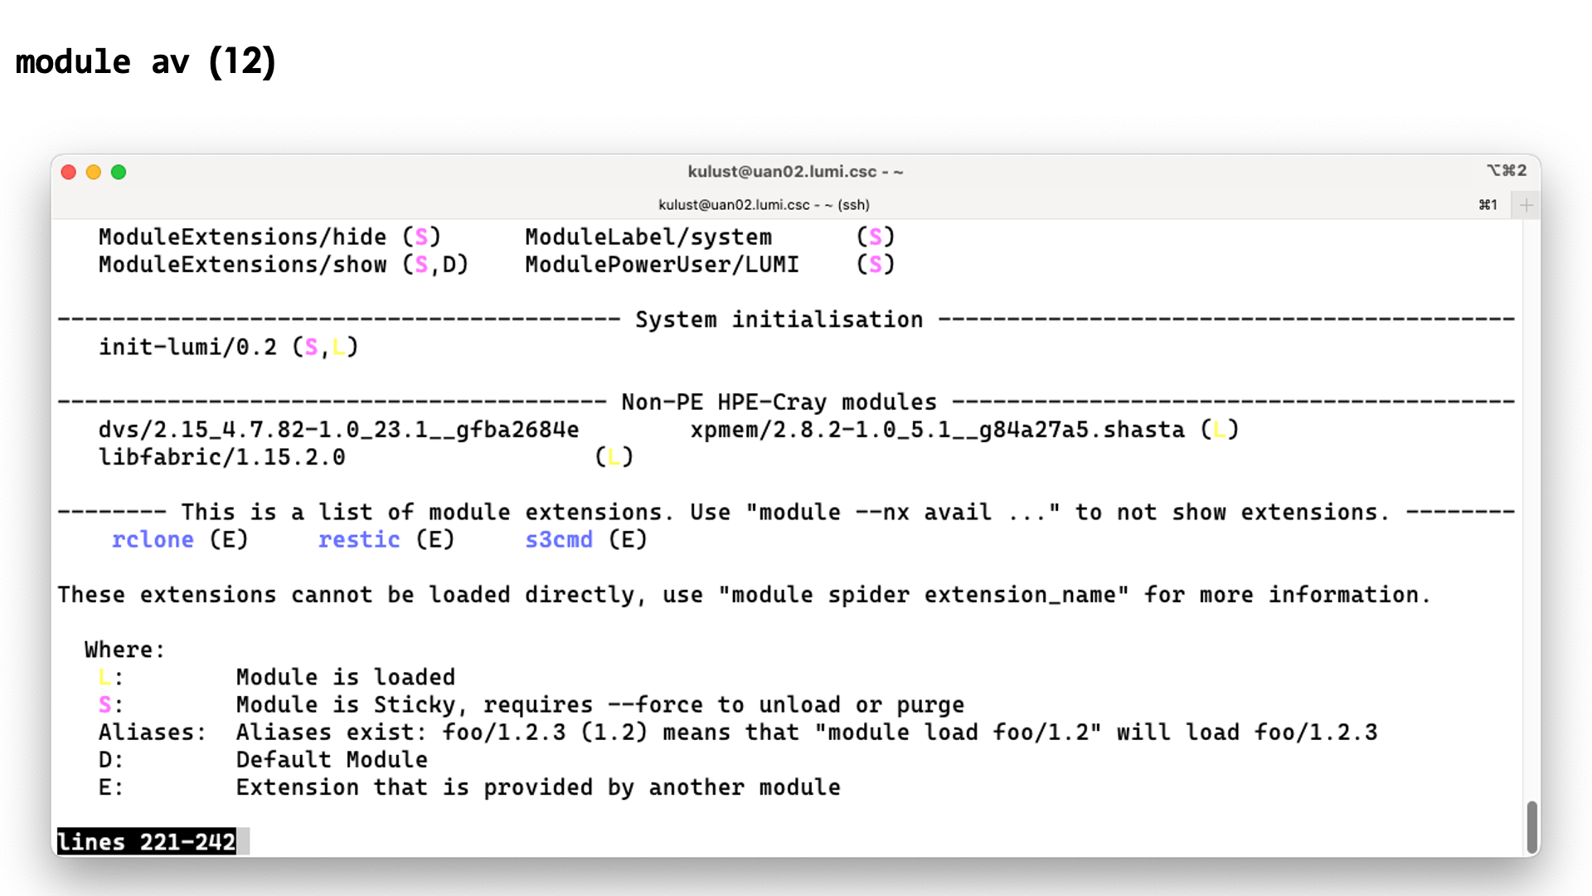1592x896 pixels.
Task: Click the init-lumi/0.2 module
Action: (187, 347)
